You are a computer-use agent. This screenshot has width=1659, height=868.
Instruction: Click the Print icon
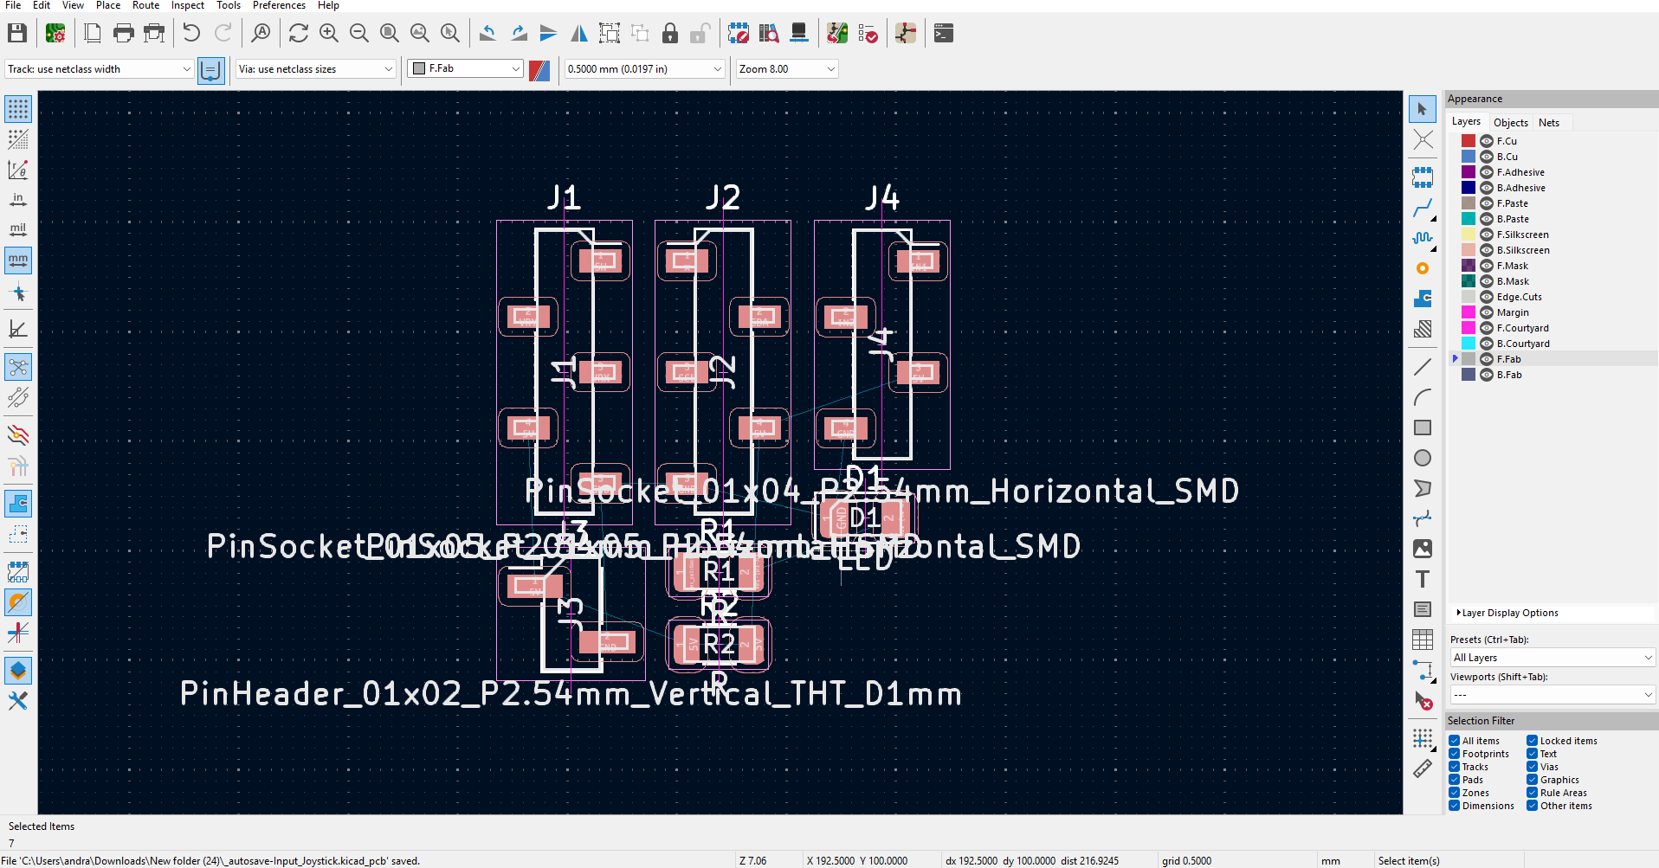124,33
